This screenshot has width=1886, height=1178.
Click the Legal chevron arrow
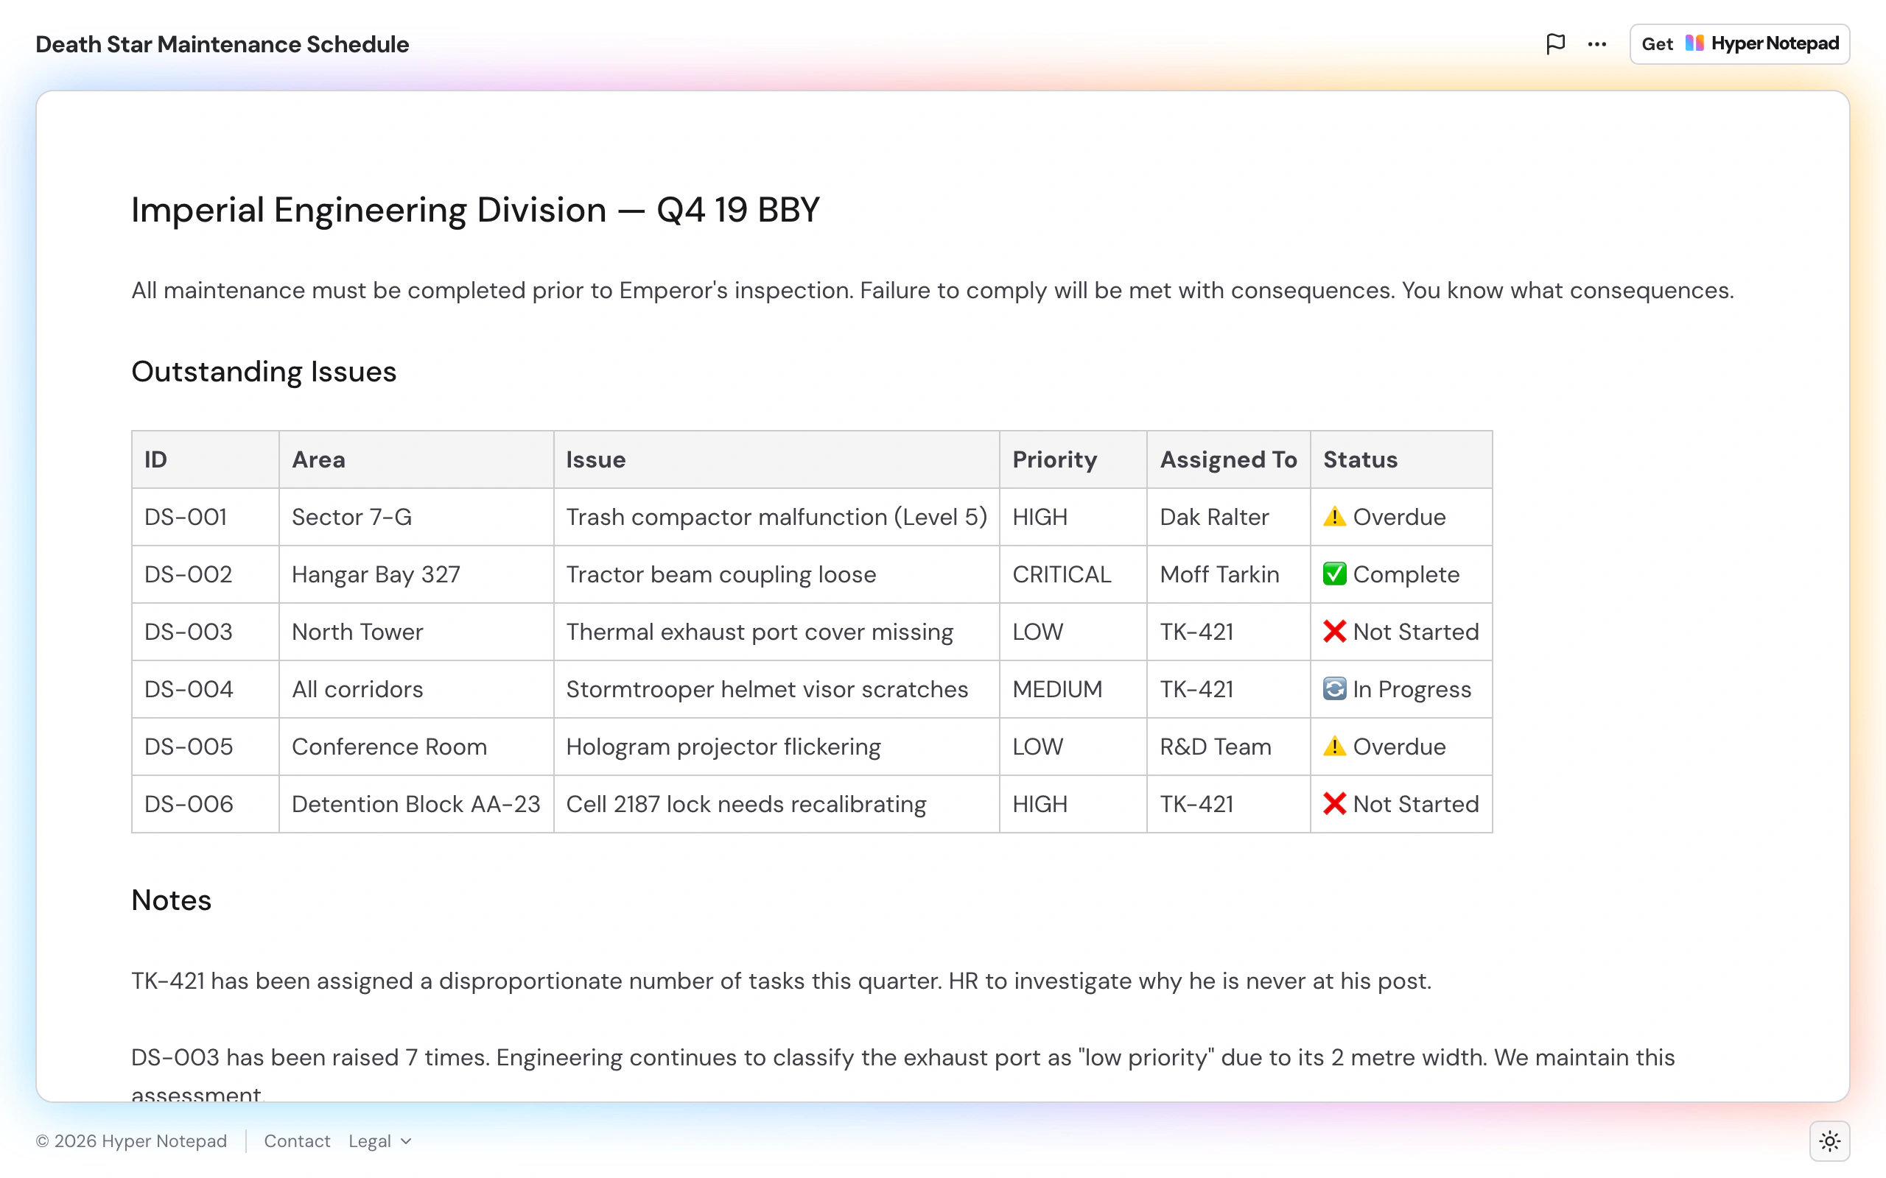pos(405,1141)
